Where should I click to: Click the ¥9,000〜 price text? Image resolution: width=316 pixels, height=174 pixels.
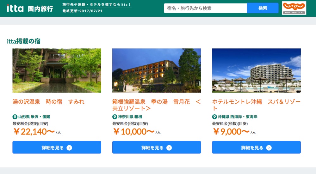[x=232, y=132]
